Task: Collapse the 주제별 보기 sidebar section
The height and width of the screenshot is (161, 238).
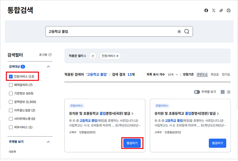Action: (48, 142)
